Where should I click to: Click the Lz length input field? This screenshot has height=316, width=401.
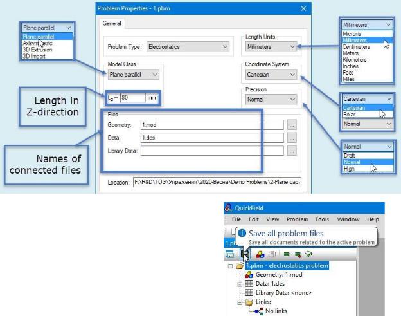133,98
